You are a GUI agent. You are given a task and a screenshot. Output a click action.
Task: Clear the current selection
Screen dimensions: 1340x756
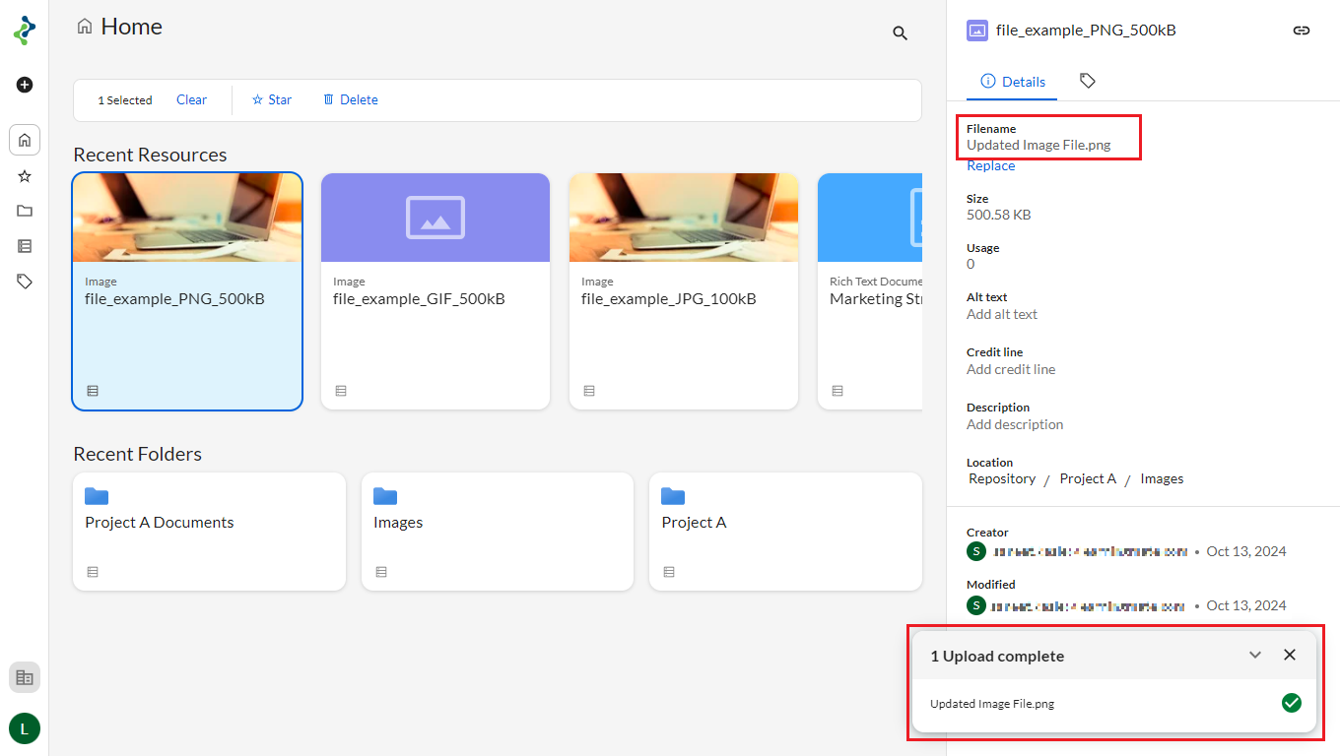tap(191, 99)
